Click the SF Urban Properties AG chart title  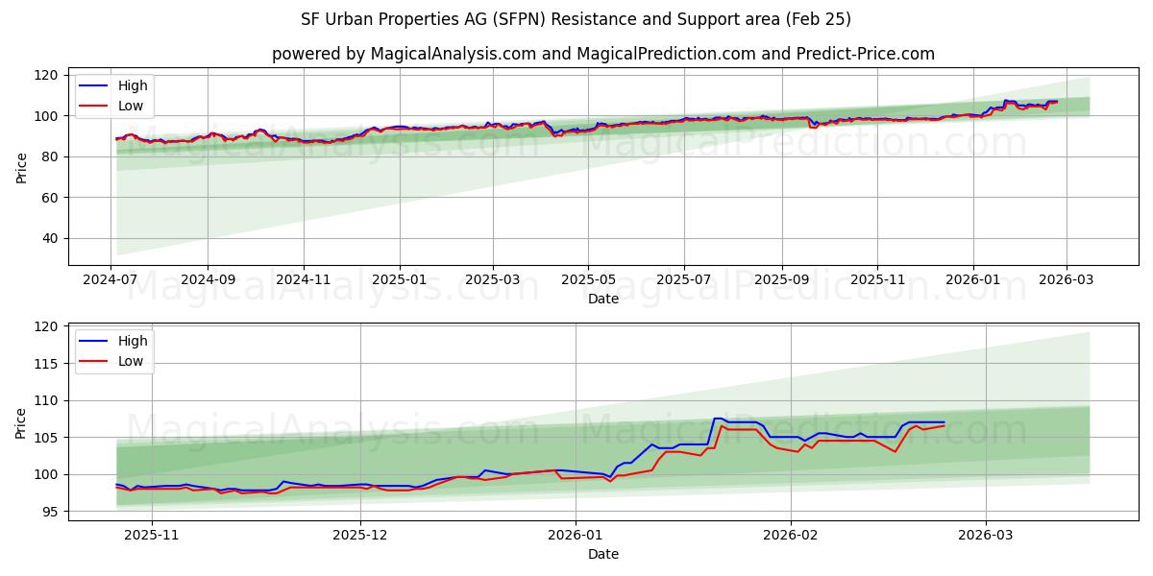(x=576, y=18)
